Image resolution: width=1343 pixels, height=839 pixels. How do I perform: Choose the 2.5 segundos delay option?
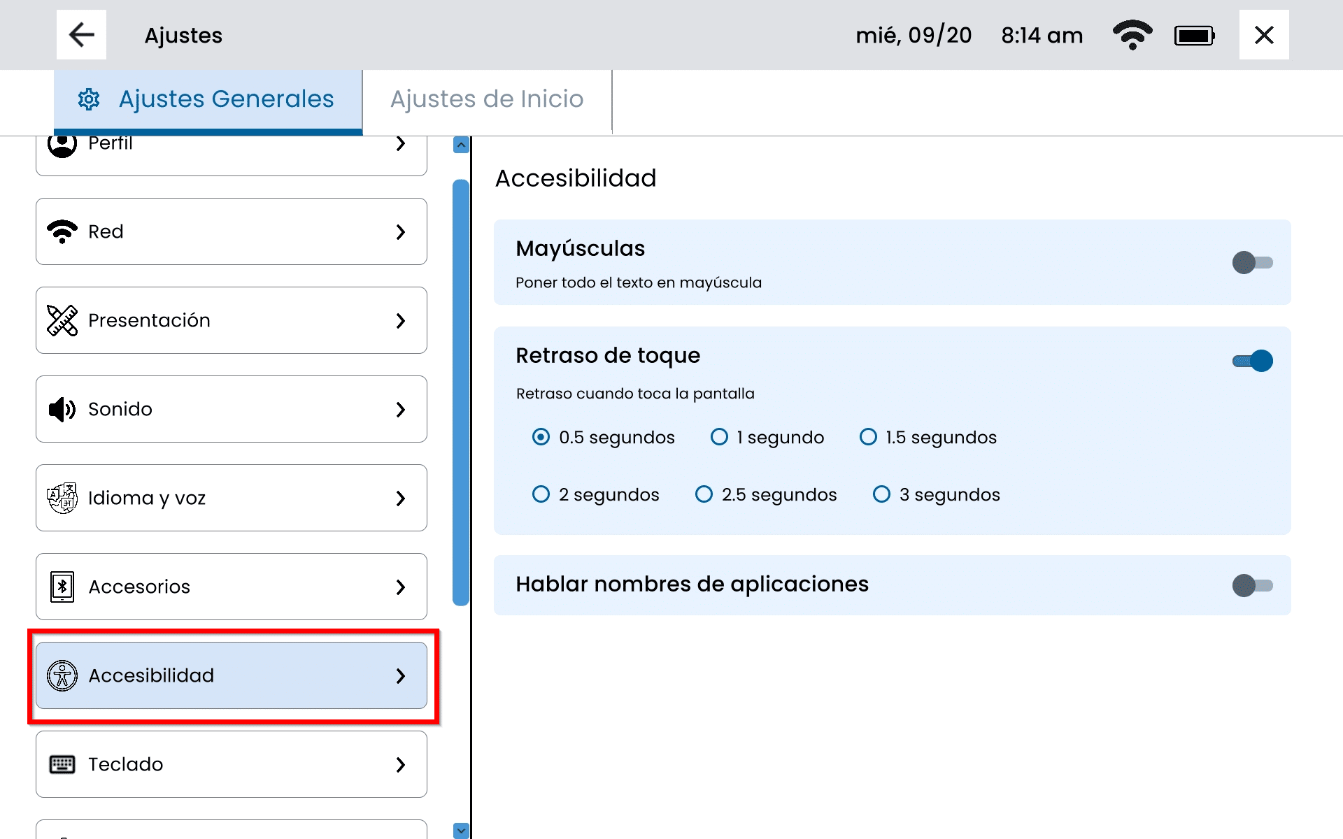[704, 494]
